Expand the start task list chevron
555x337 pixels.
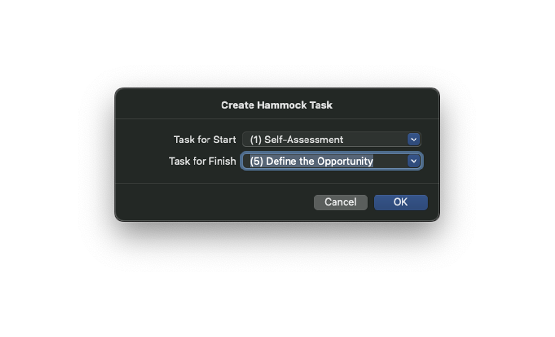[x=414, y=140]
